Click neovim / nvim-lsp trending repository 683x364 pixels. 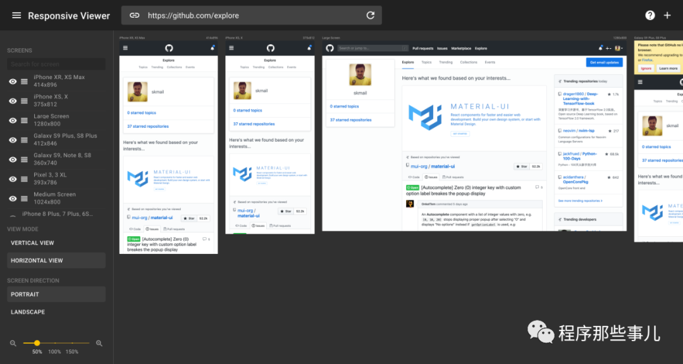(579, 131)
